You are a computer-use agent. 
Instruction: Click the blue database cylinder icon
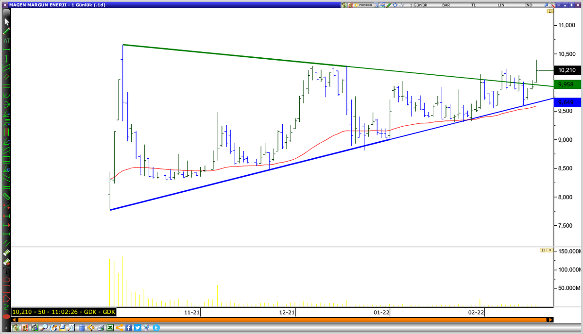(82, 328)
